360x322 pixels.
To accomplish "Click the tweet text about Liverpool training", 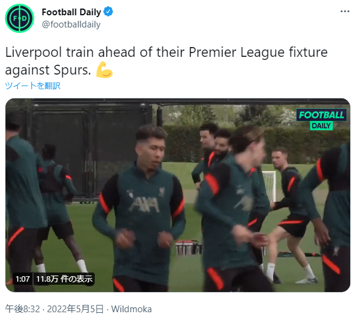I will tap(166, 61).
